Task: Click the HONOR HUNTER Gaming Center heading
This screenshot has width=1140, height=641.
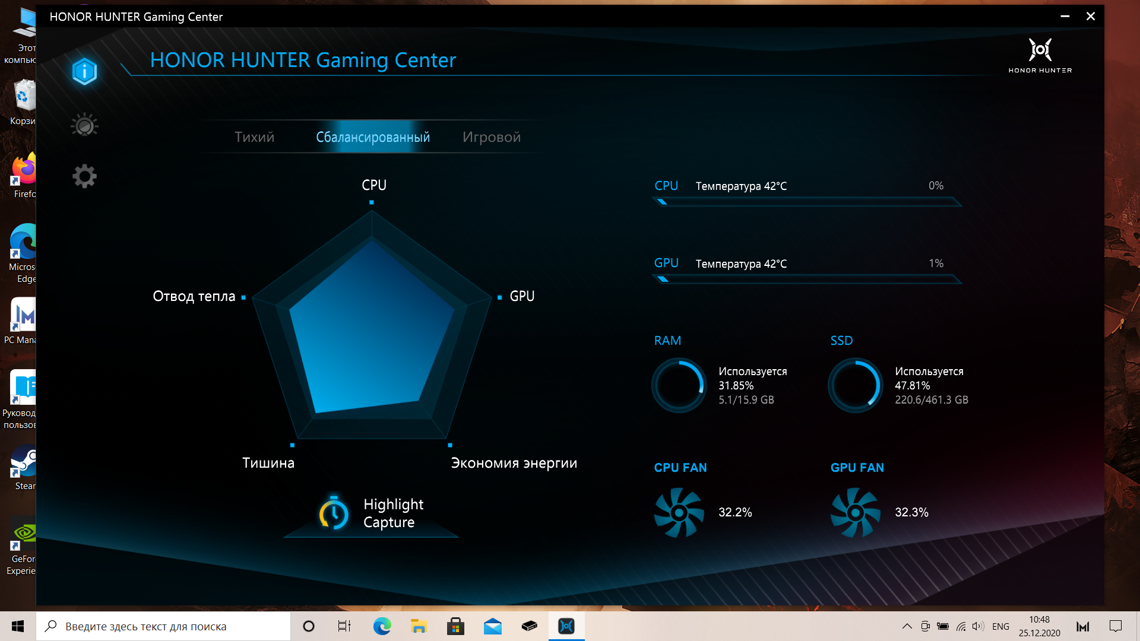Action: (303, 60)
